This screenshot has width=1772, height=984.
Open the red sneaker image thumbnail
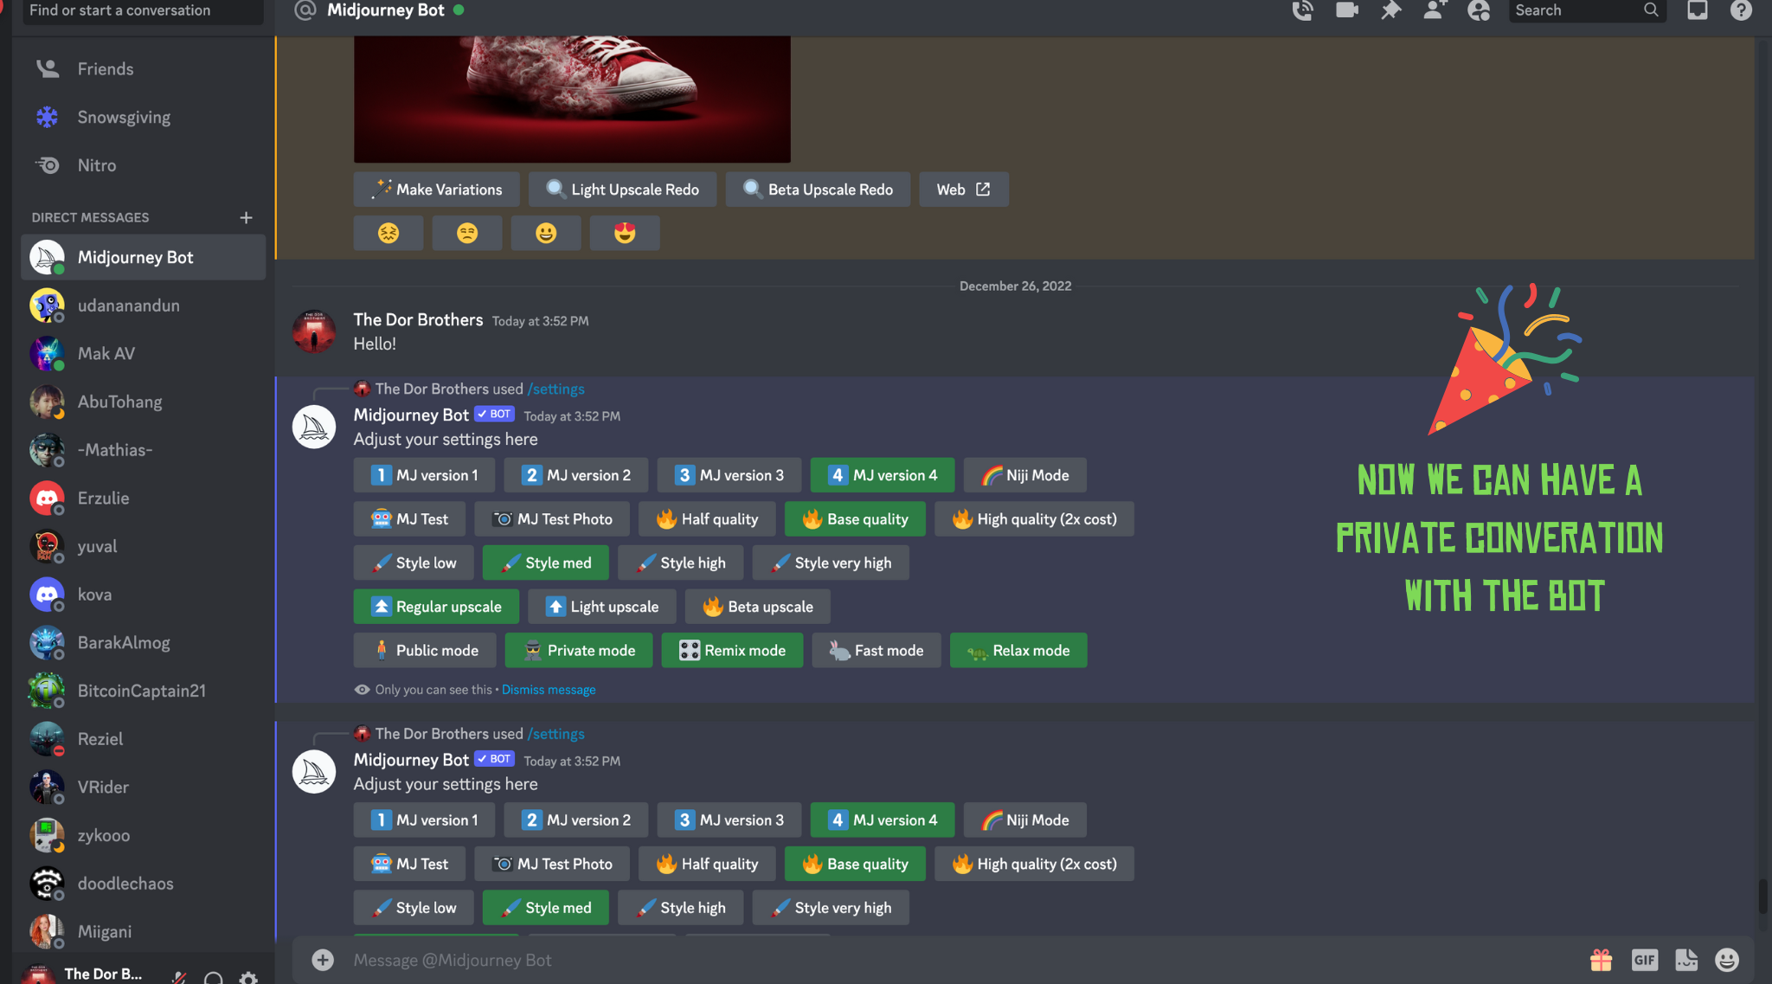click(x=572, y=99)
